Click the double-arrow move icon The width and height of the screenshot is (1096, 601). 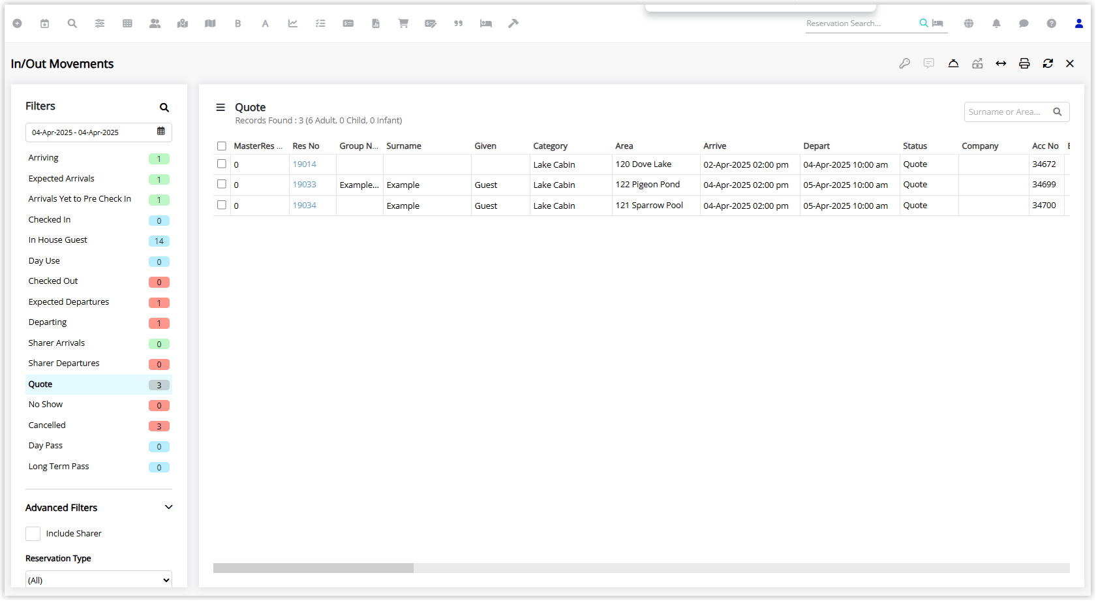(x=1001, y=63)
